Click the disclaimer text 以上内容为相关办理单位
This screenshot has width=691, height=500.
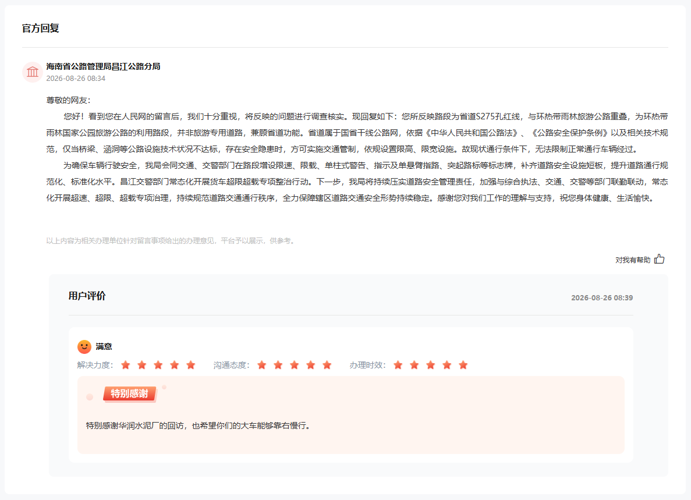pos(171,240)
